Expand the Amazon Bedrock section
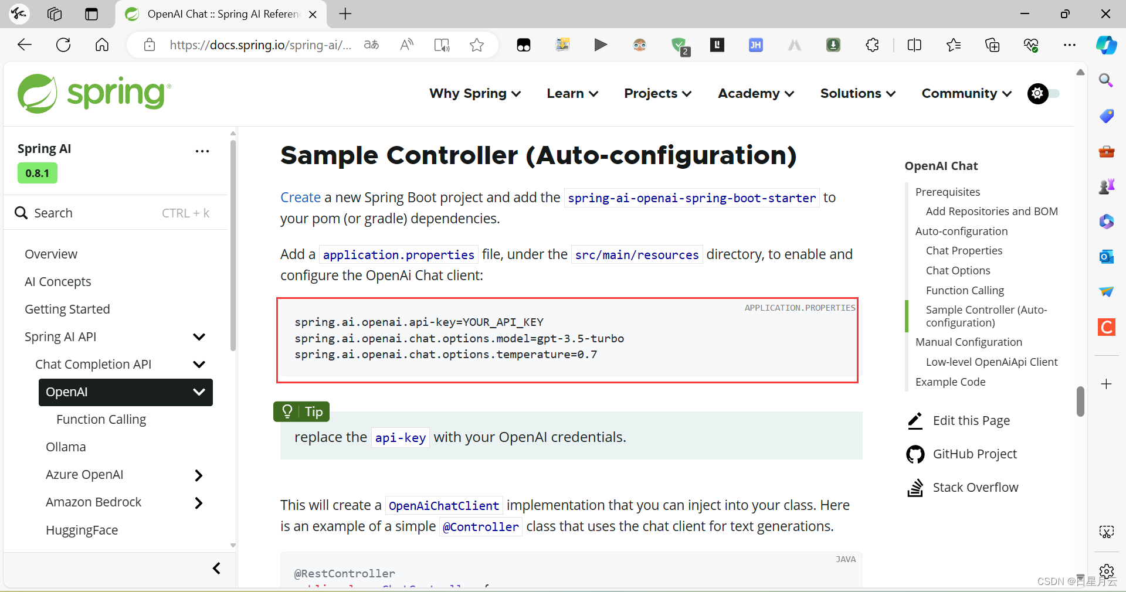This screenshot has height=592, width=1126. (x=199, y=503)
